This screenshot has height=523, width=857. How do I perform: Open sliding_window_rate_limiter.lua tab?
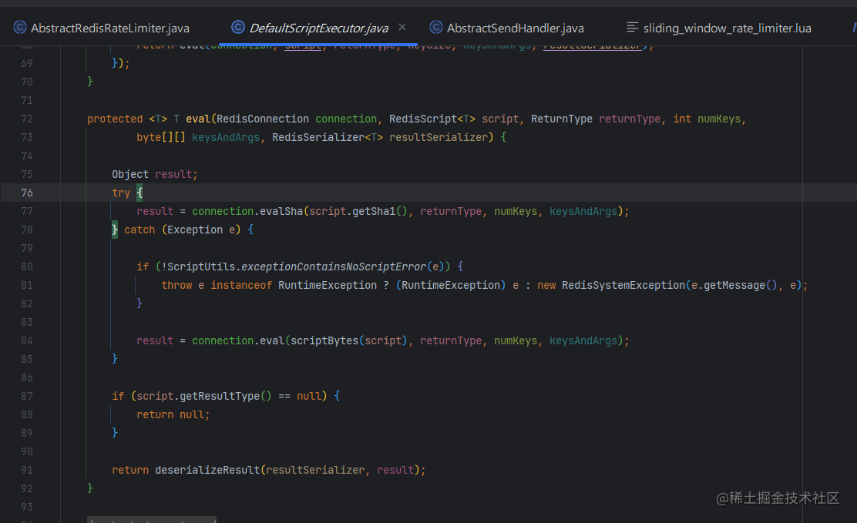pos(719,28)
